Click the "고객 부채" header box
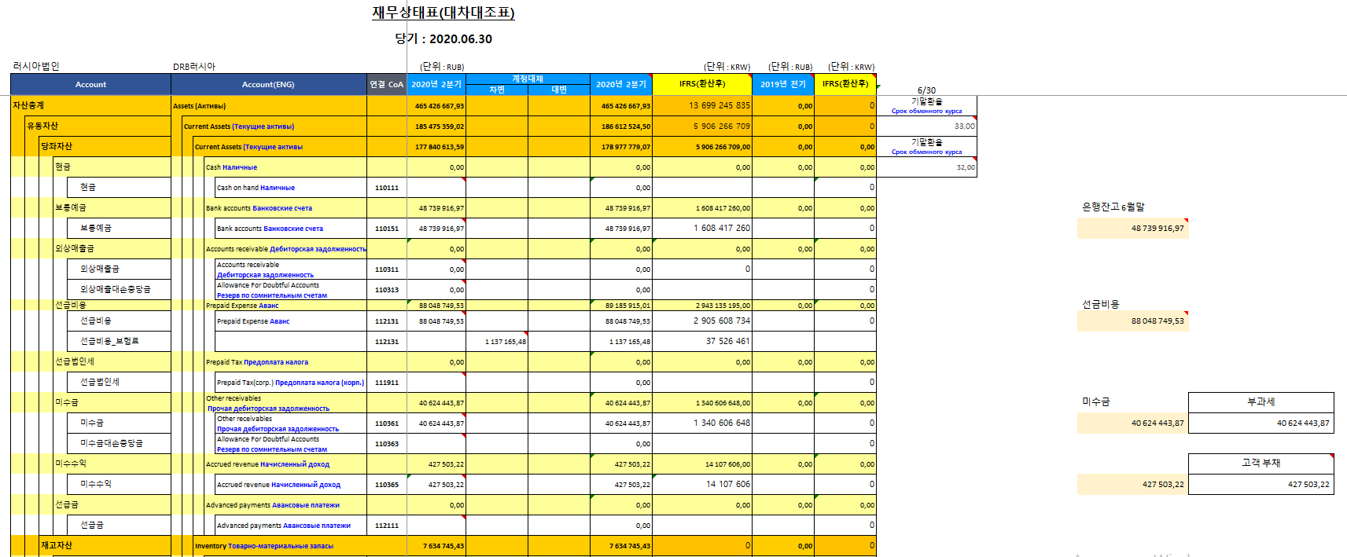1347x557 pixels. click(1261, 464)
